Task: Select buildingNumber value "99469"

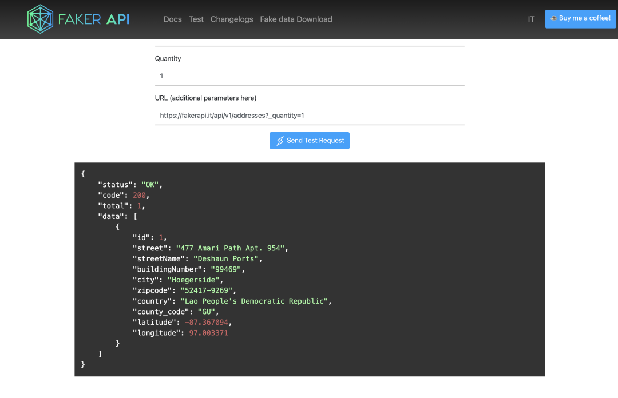Action: point(226,269)
